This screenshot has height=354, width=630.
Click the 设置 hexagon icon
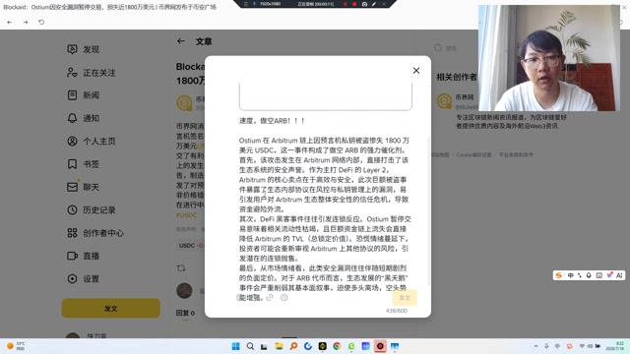click(x=72, y=278)
